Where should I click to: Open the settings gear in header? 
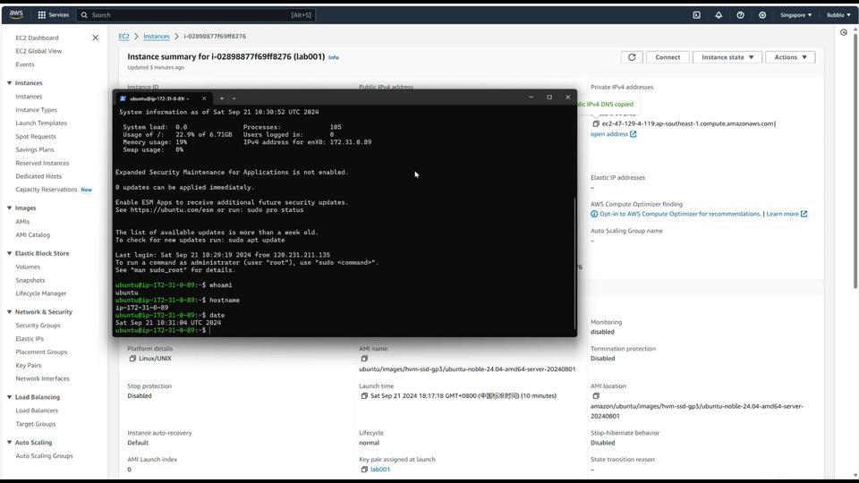pos(762,15)
